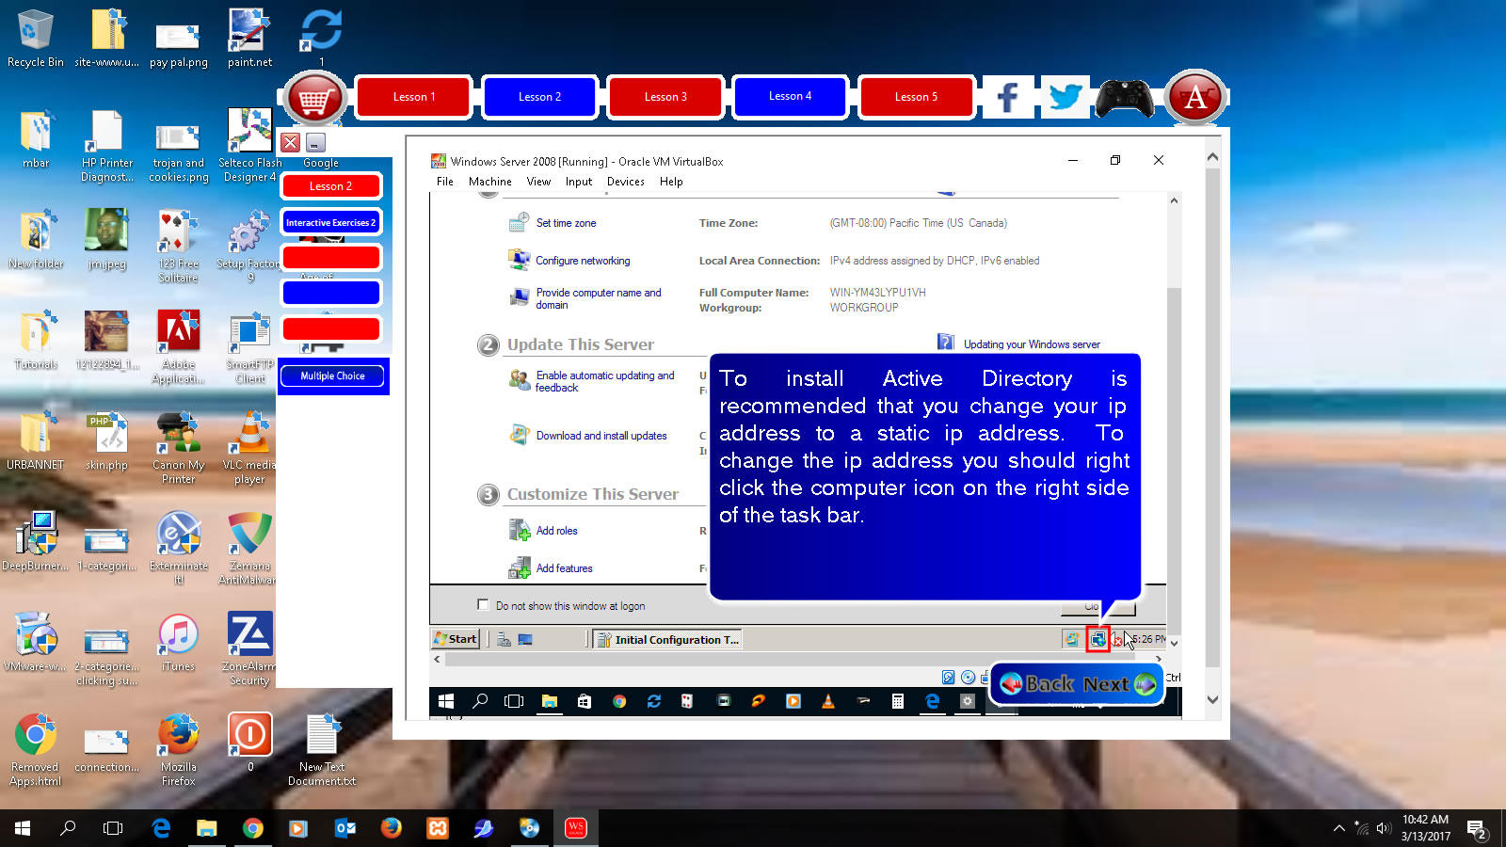Open XAMPP icon on host taskbar
The image size is (1506, 847).
click(438, 828)
